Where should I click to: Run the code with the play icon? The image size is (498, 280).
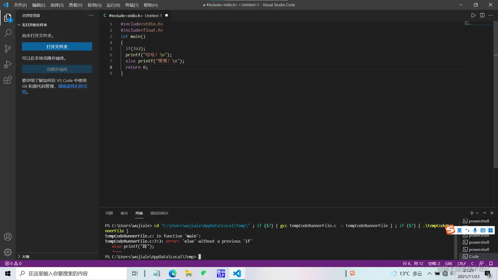[473, 15]
